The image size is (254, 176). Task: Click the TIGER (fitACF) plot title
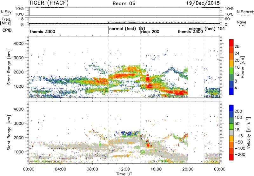[49, 3]
